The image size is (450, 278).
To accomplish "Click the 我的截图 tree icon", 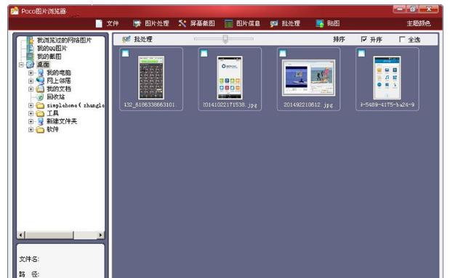I will click(x=30, y=56).
